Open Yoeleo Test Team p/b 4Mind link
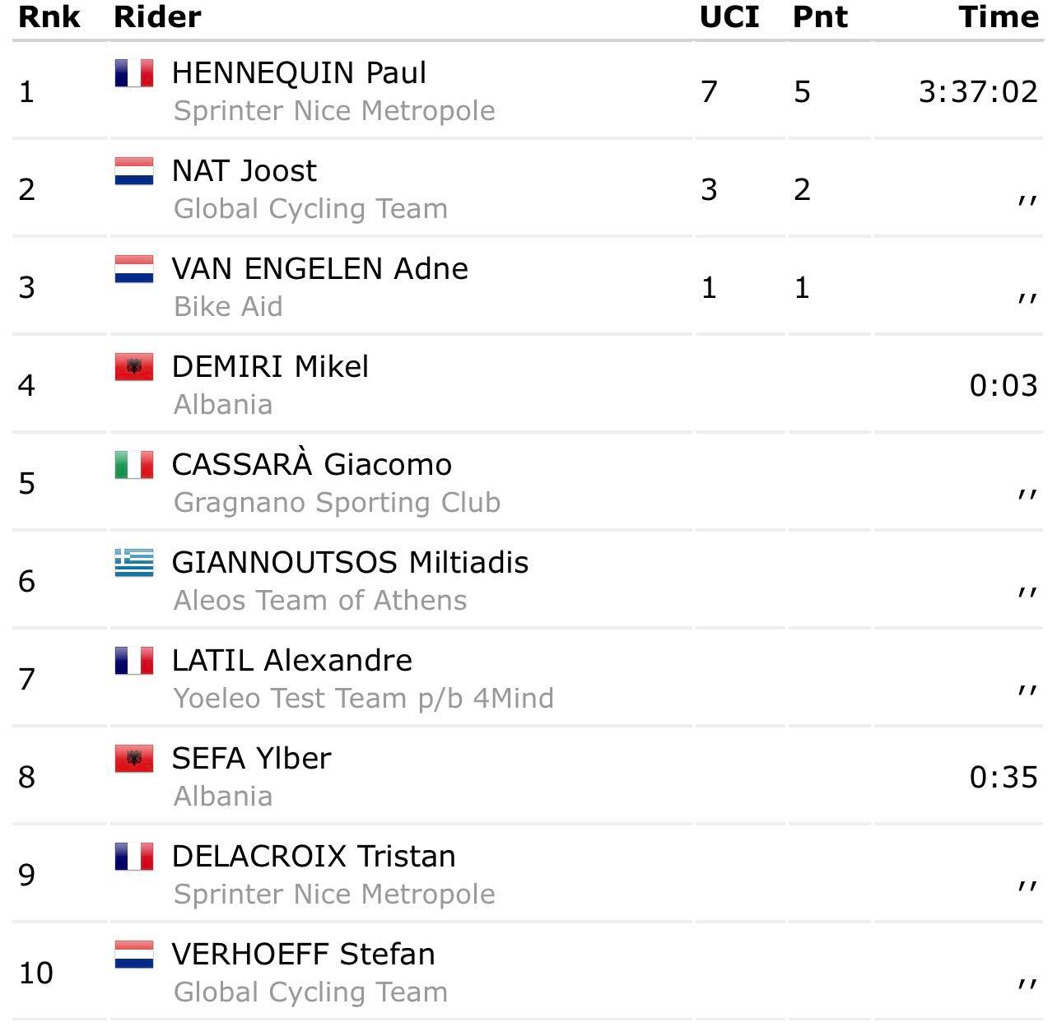The image size is (1057, 1027). [363, 699]
